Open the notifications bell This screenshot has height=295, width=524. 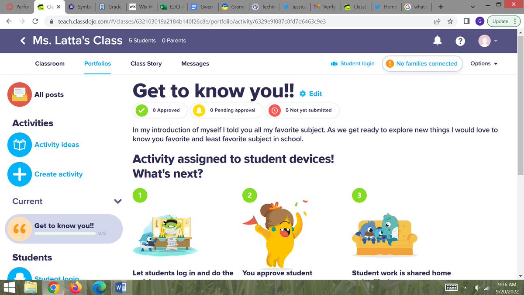click(x=437, y=41)
